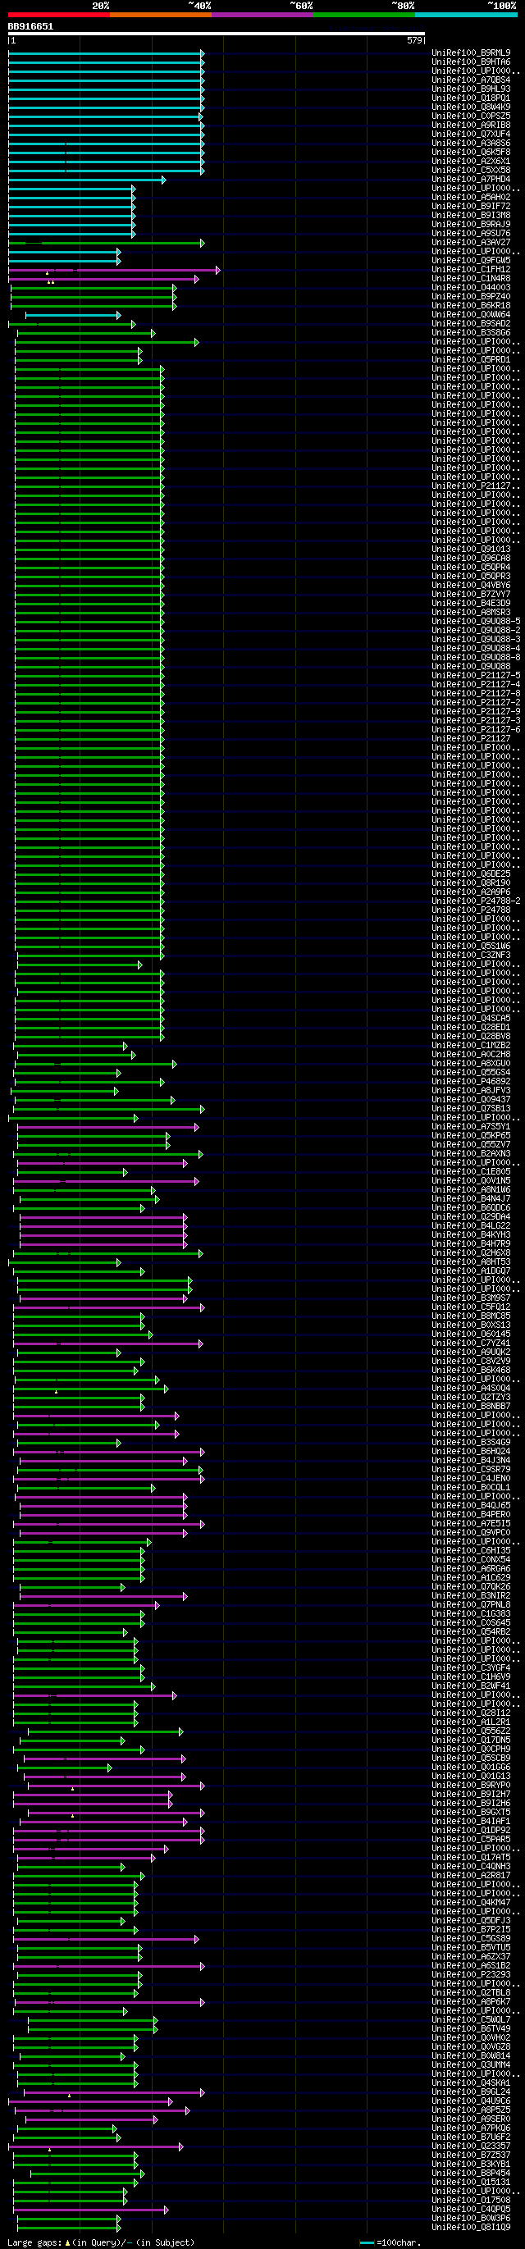The width and height of the screenshot is (525, 2249).
Task: Select the UniRef100_Q5PRD1 label
Action: pos(471,360)
